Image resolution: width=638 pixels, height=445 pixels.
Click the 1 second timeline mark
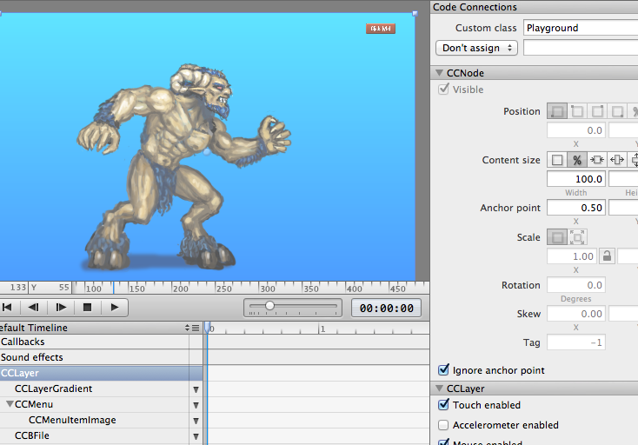pyautogui.click(x=322, y=329)
